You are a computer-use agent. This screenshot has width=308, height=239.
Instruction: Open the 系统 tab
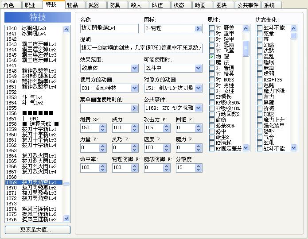(x=272, y=5)
